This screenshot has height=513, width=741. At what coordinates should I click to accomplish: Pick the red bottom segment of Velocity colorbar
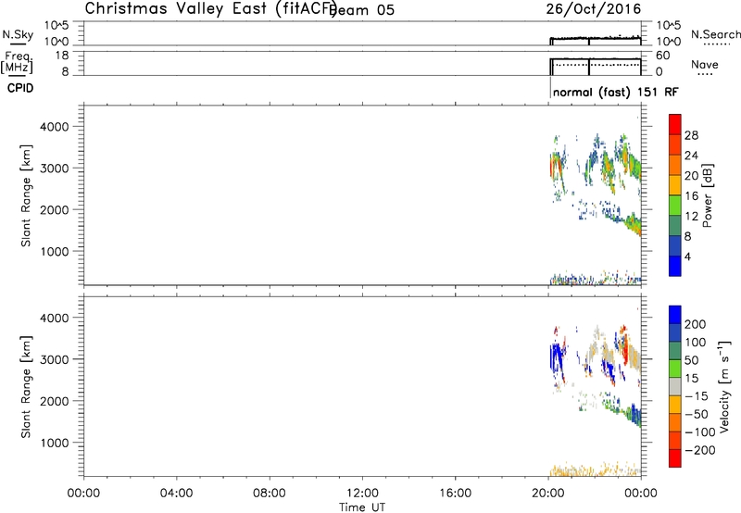pos(675,458)
